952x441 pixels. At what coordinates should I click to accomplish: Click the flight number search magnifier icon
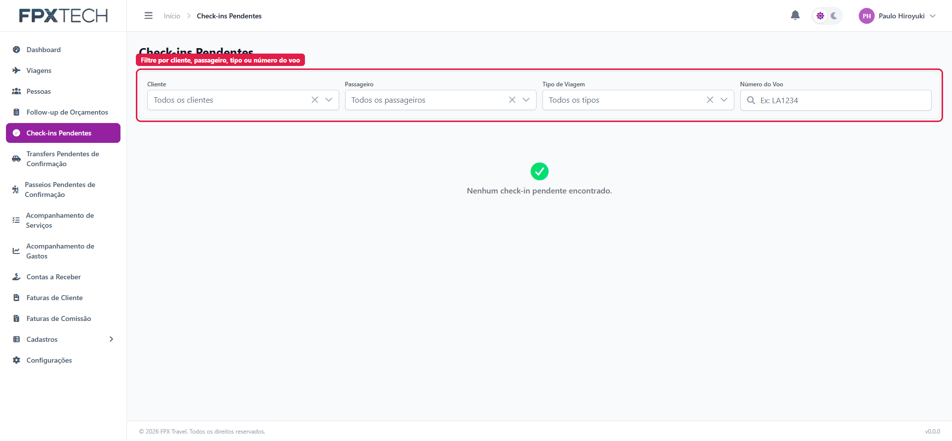(751, 100)
